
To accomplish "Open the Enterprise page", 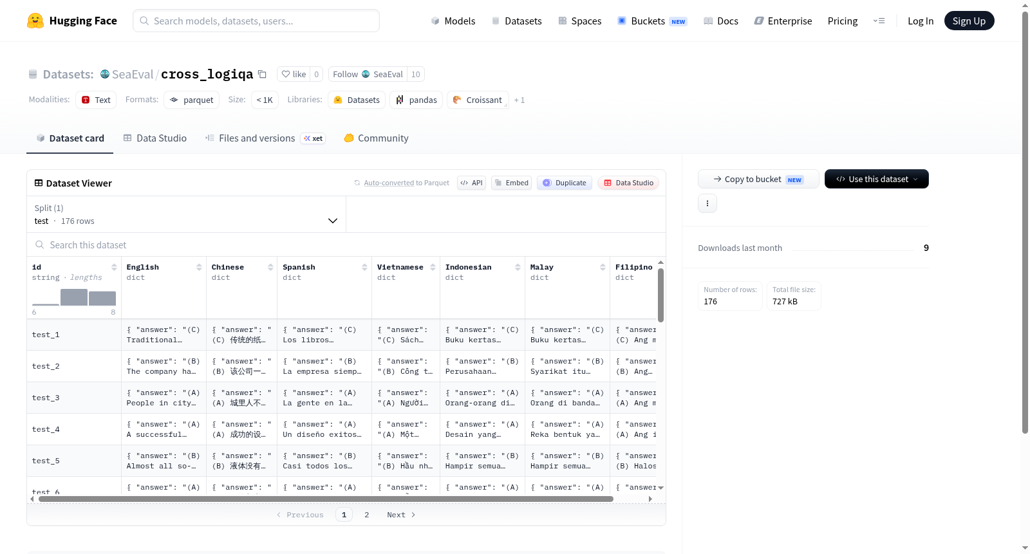I will [x=783, y=21].
